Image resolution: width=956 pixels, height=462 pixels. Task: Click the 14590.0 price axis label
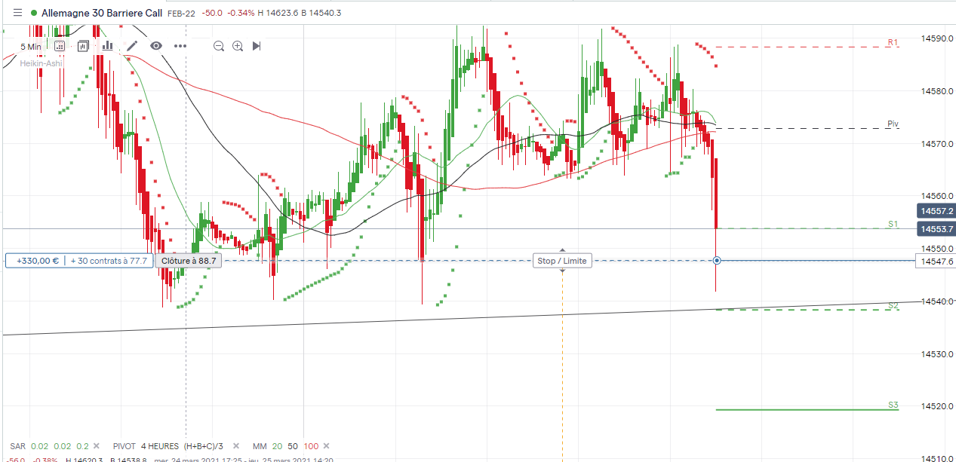click(x=938, y=38)
